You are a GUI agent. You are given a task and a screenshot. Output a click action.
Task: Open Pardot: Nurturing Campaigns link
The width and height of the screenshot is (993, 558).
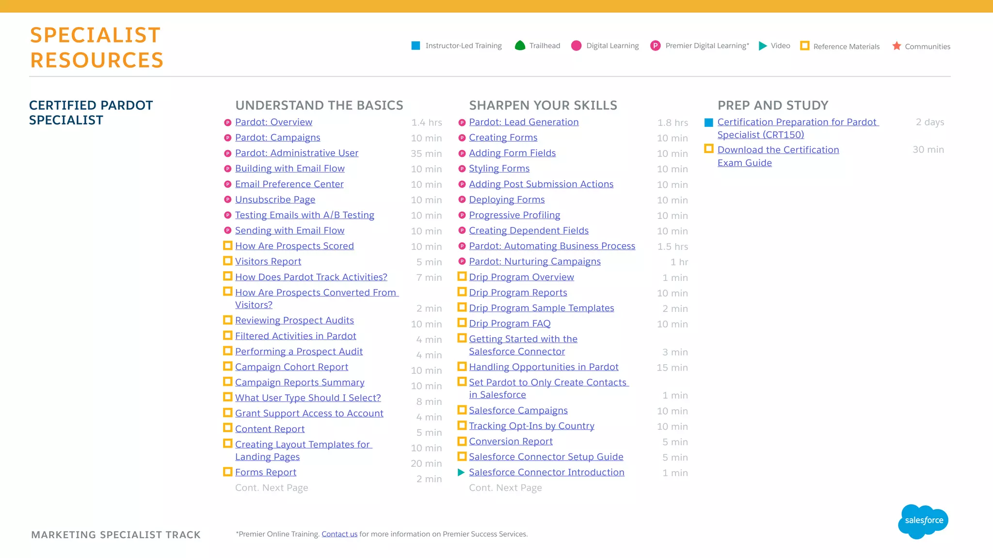coord(535,262)
